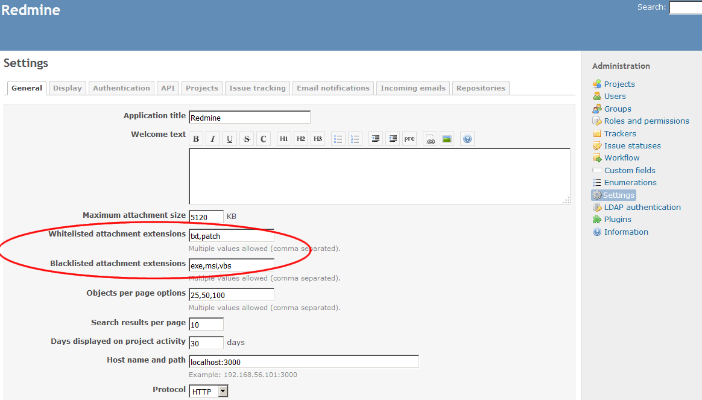The width and height of the screenshot is (702, 400).
Task: Click the Projects icon in Administration sidebar
Action: [x=597, y=84]
